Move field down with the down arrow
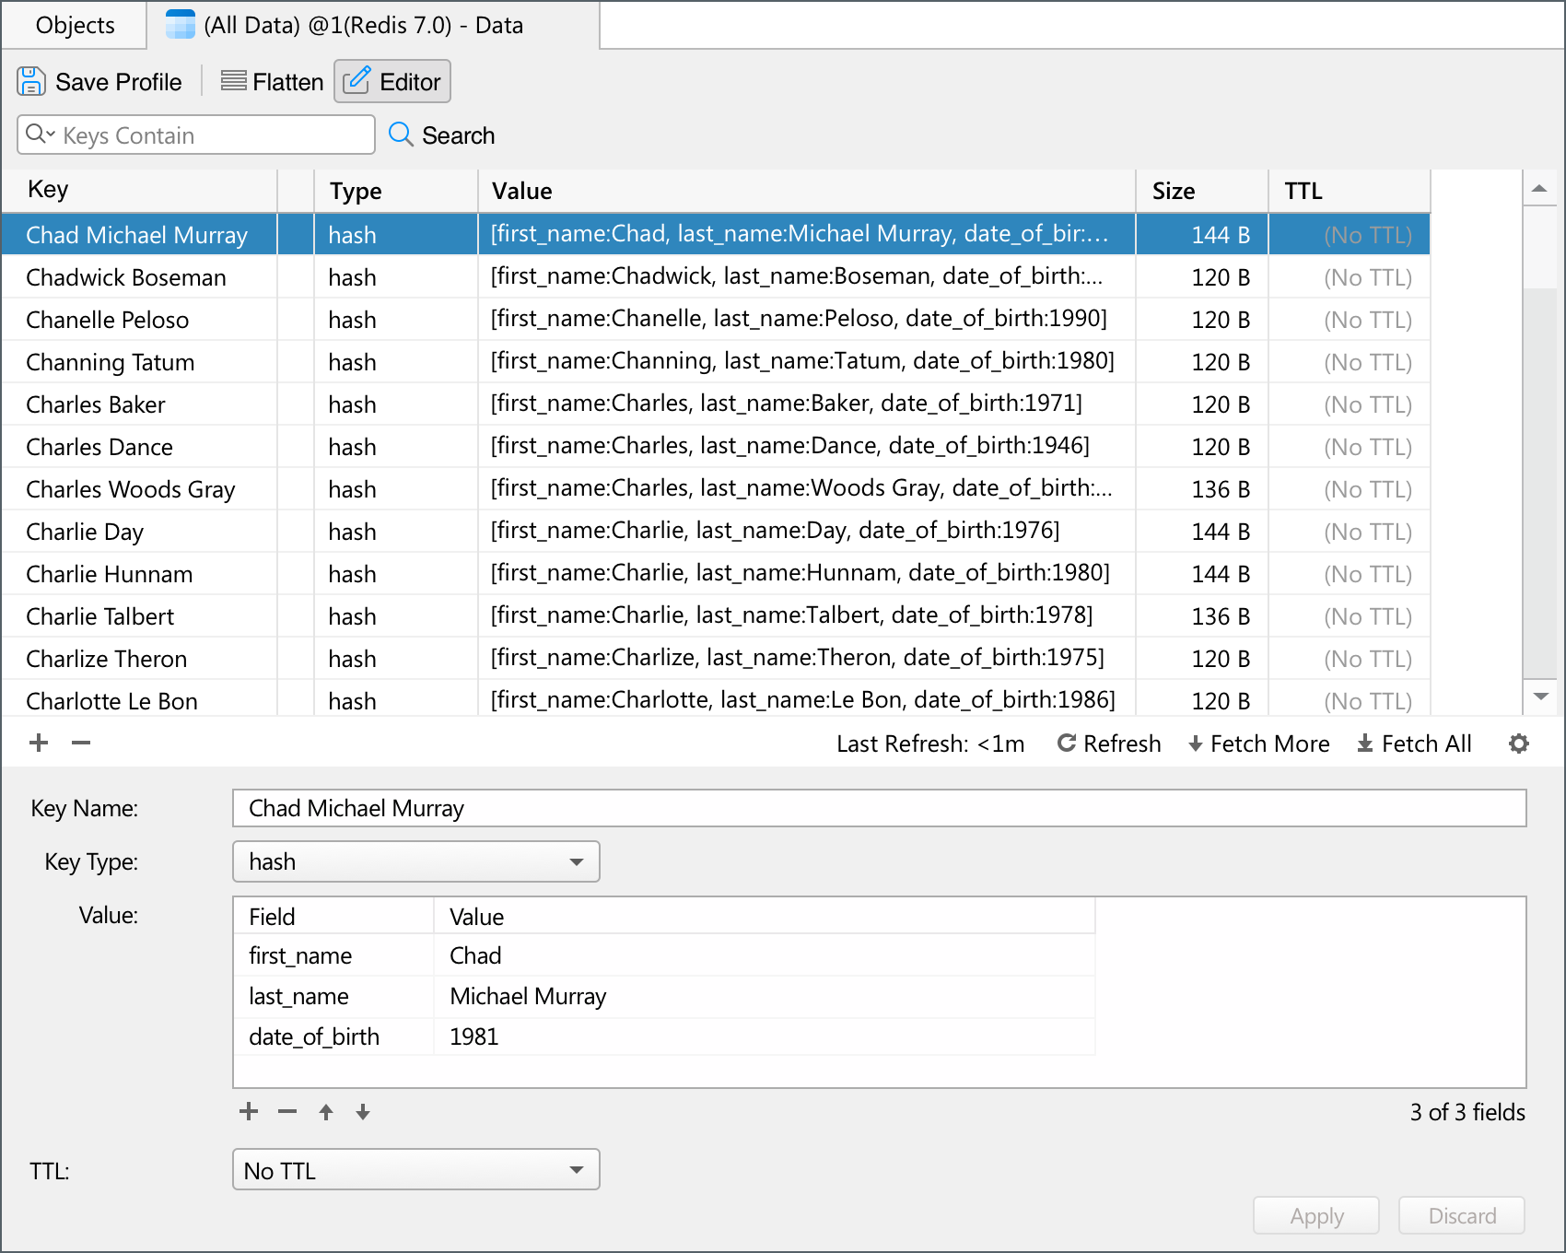This screenshot has width=1566, height=1253. 363,1112
